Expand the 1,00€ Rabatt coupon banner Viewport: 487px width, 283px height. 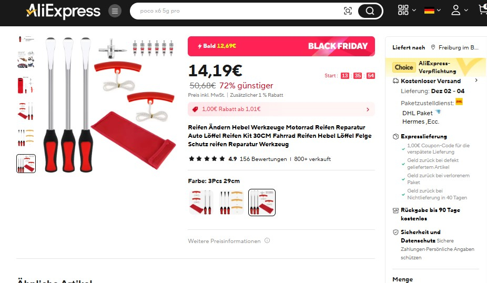(x=281, y=109)
